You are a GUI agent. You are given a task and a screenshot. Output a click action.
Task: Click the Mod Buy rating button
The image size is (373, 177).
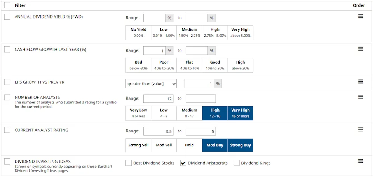215,145
